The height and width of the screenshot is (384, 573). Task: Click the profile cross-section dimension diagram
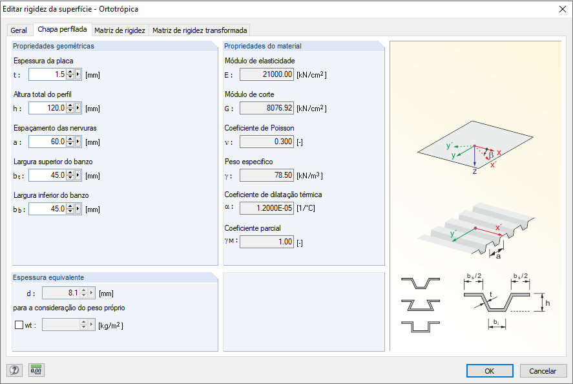[x=507, y=301]
